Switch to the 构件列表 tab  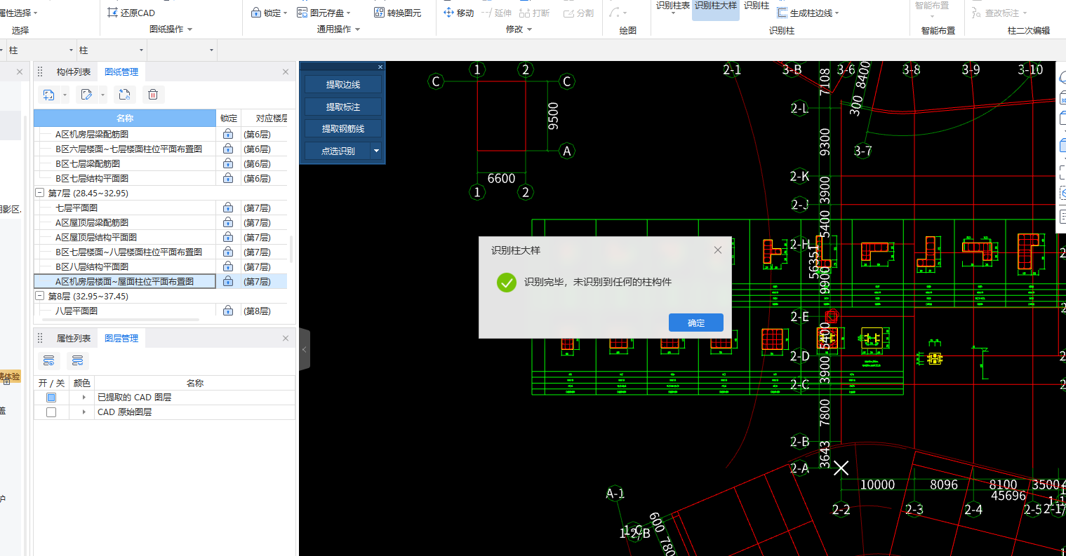(x=74, y=72)
